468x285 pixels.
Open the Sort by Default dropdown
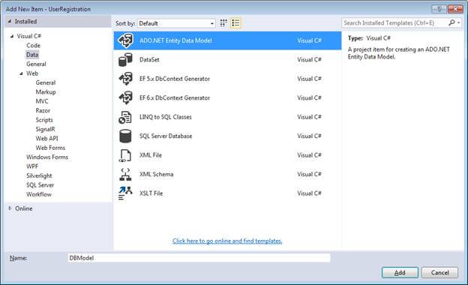coord(176,23)
